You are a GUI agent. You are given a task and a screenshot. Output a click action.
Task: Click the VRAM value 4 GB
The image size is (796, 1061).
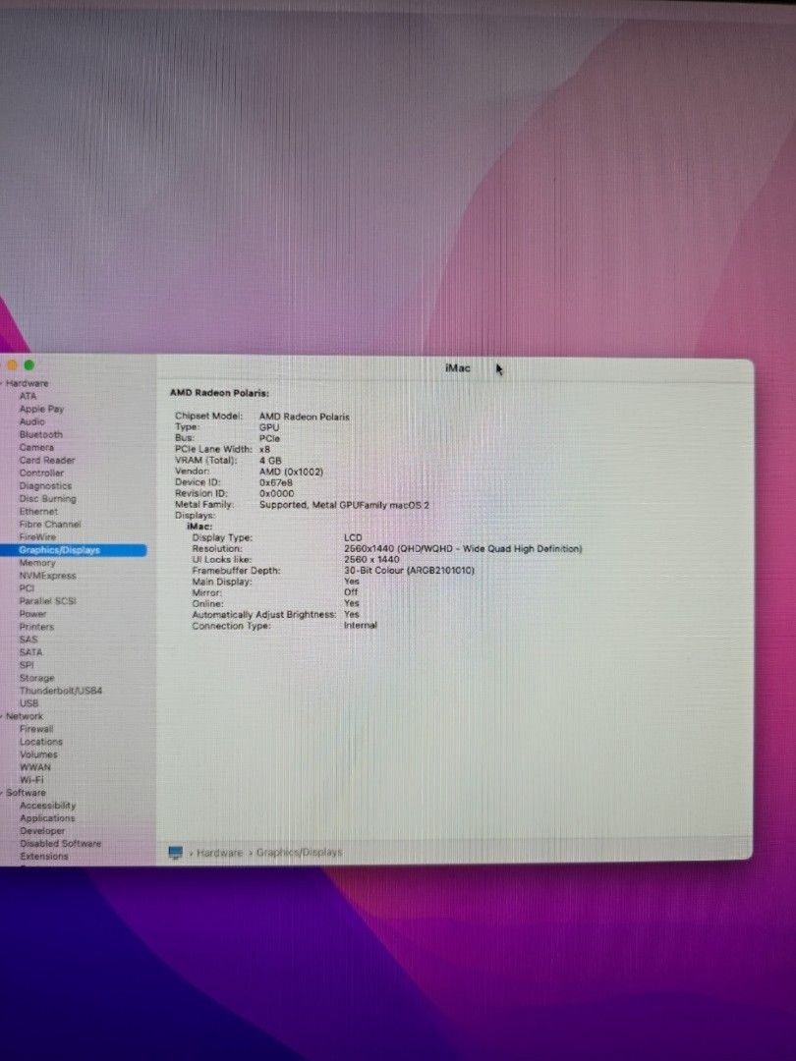271,461
